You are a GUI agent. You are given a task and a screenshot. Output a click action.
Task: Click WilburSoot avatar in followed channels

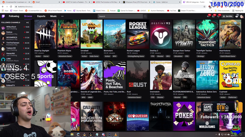point(3,28)
